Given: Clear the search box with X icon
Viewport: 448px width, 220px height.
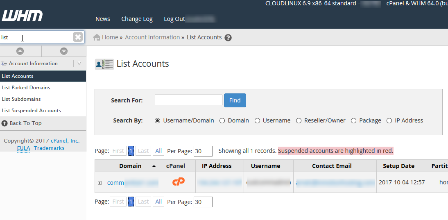Looking at the screenshot, I should (78, 37).
